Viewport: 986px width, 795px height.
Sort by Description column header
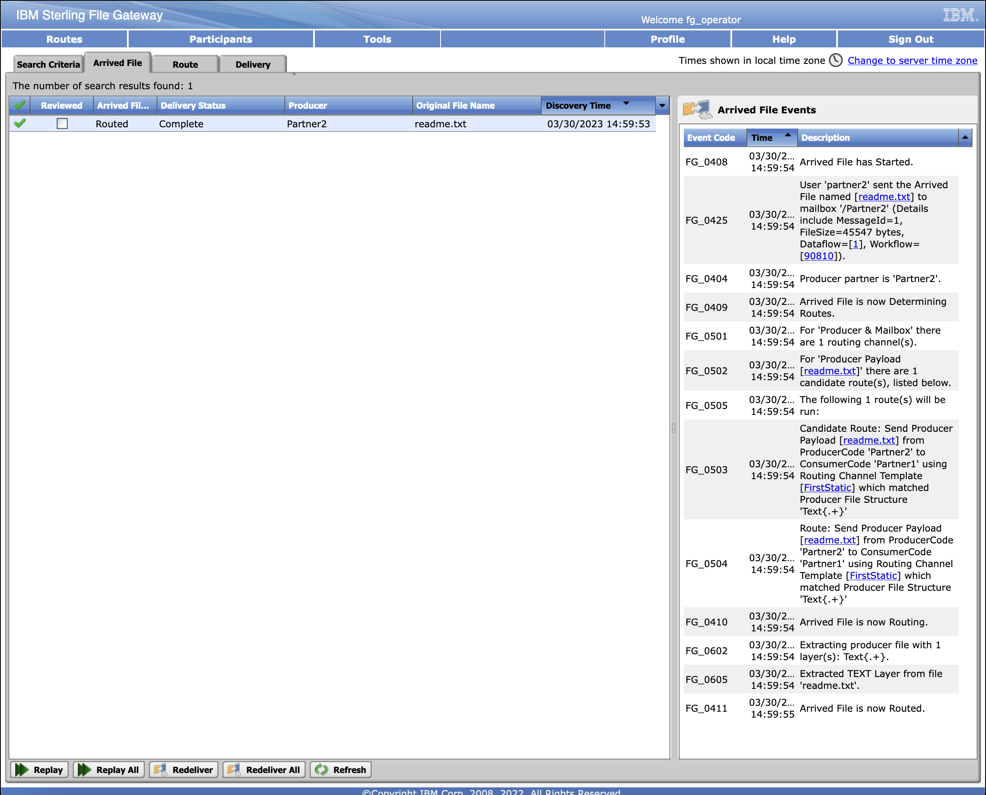point(877,137)
